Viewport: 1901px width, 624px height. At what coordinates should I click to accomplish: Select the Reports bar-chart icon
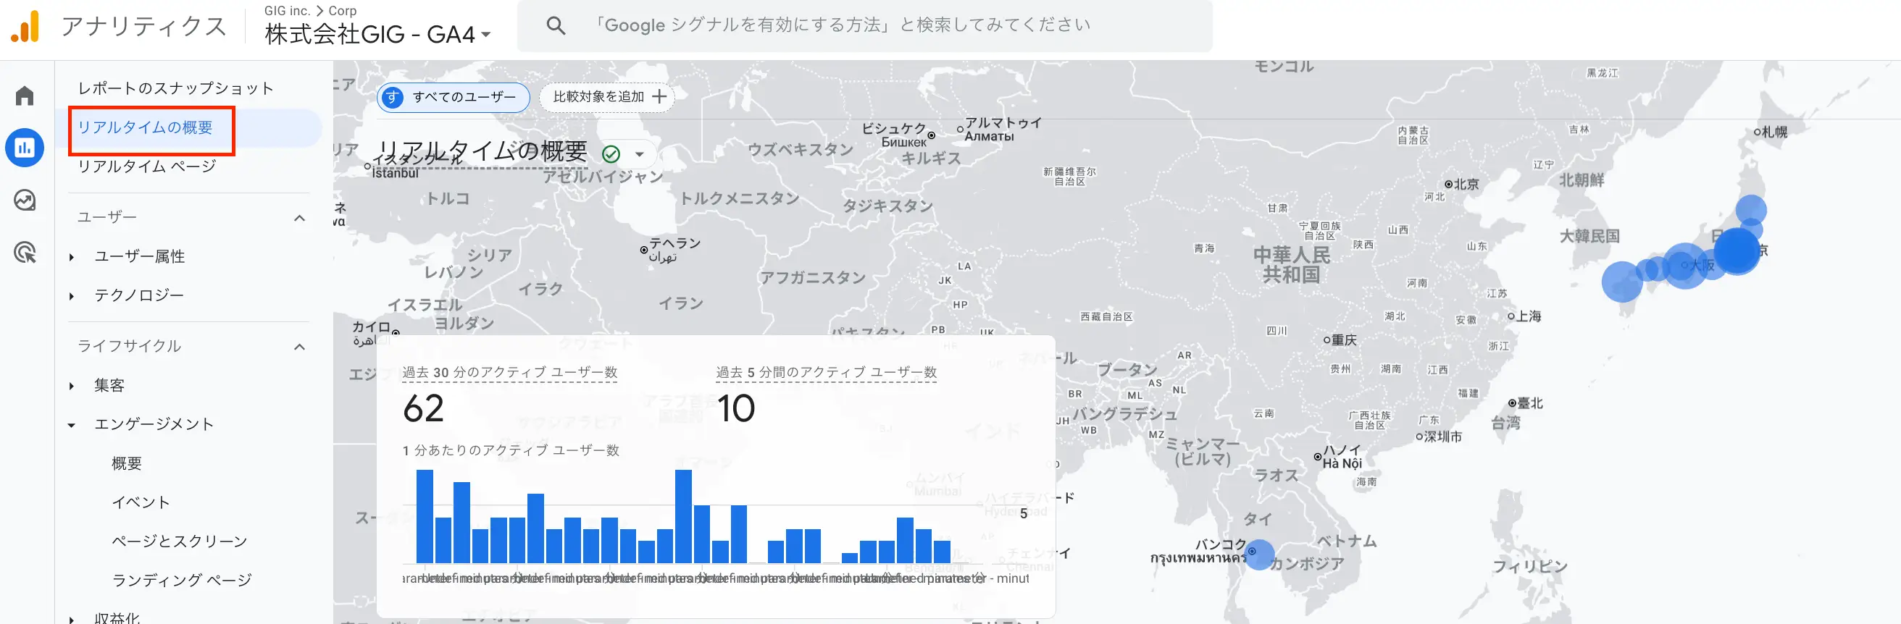point(25,148)
